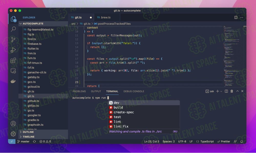256x153 pixels.
Task: Open Source Control view icon
Action: pyautogui.click(x=13, y=40)
